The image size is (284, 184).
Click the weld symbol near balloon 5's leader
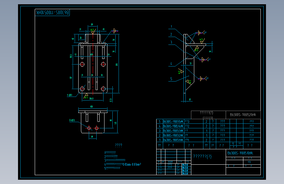[x=203, y=79]
